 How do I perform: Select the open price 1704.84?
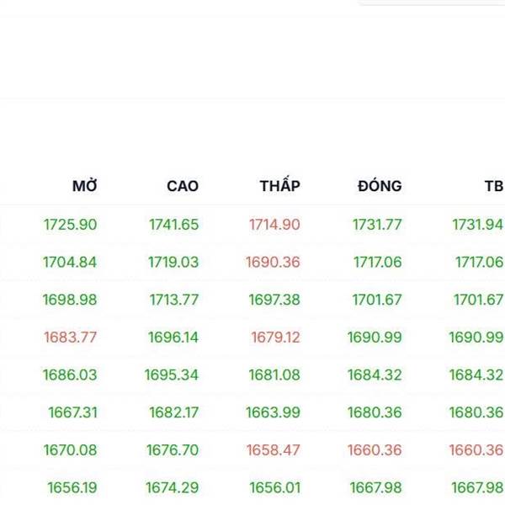70,262
